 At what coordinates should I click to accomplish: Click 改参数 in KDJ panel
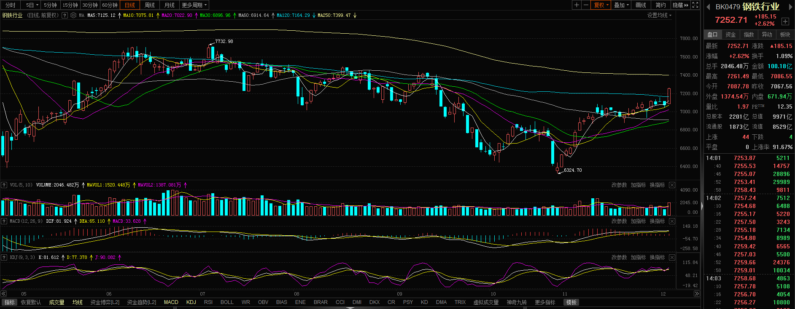(x=619, y=258)
